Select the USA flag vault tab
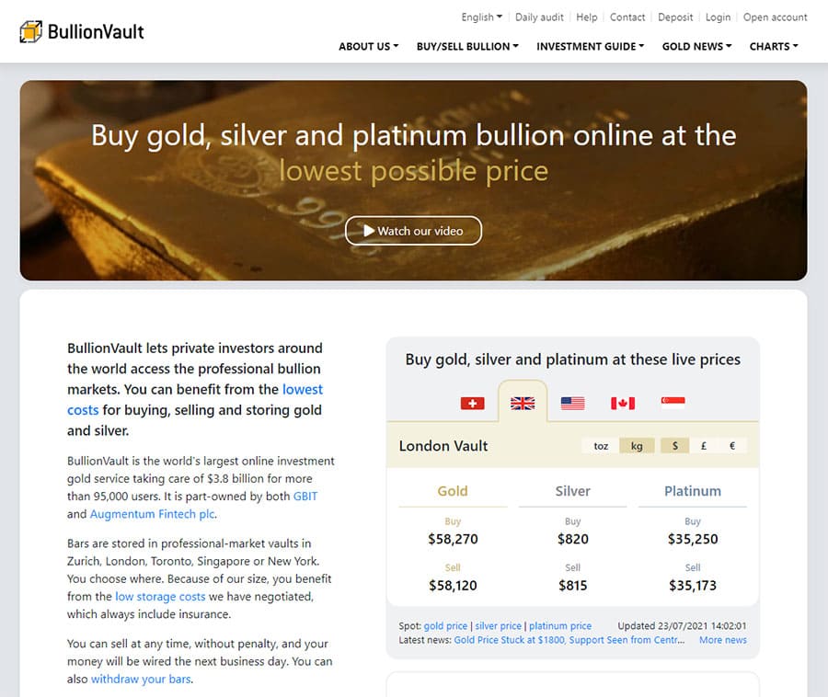Viewport: 828px width, 697px height. pos(572,403)
